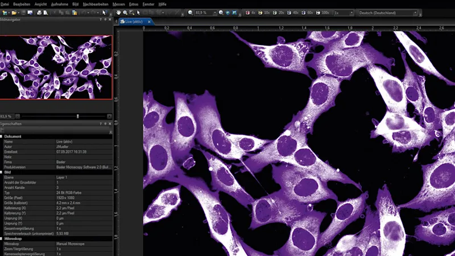
Task: Click the Autor value JMueller
Action: click(63, 147)
